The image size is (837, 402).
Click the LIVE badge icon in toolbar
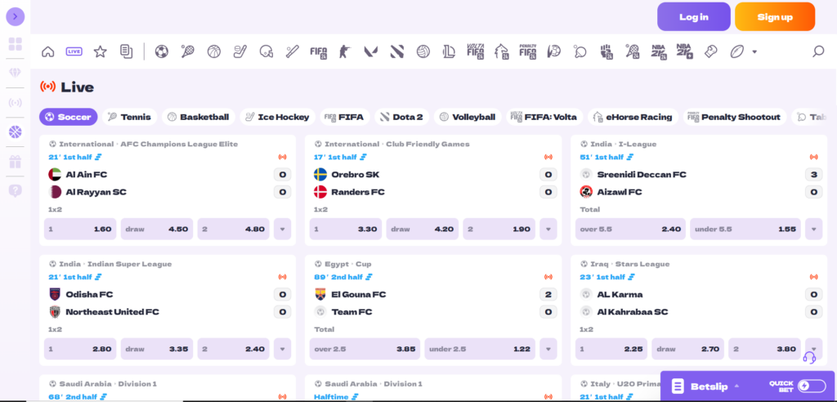[74, 51]
